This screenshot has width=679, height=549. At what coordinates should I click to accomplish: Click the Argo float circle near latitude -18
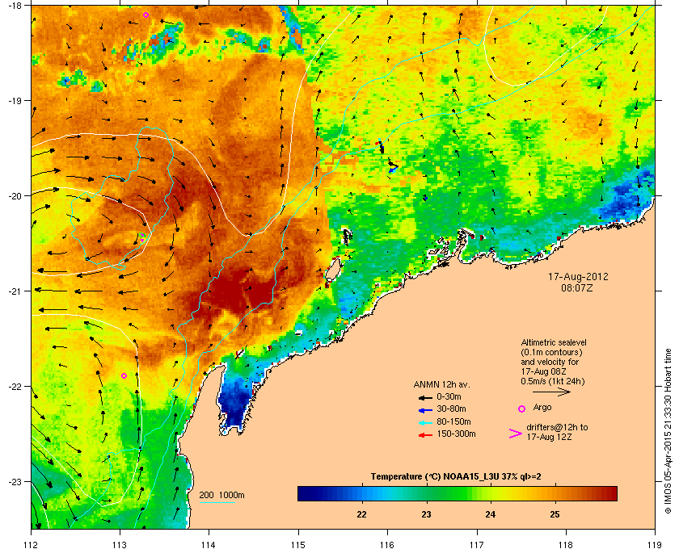(x=146, y=15)
